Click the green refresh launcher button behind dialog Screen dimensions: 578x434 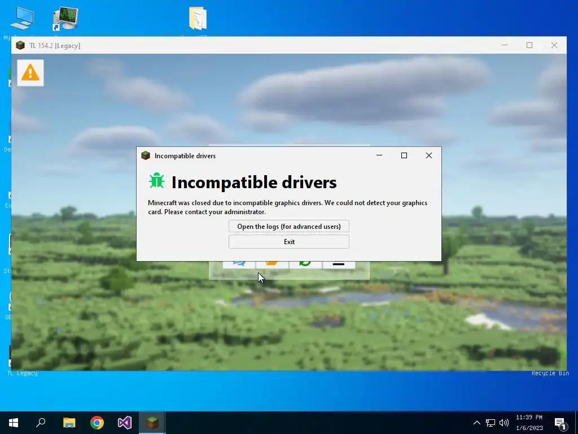click(x=305, y=264)
